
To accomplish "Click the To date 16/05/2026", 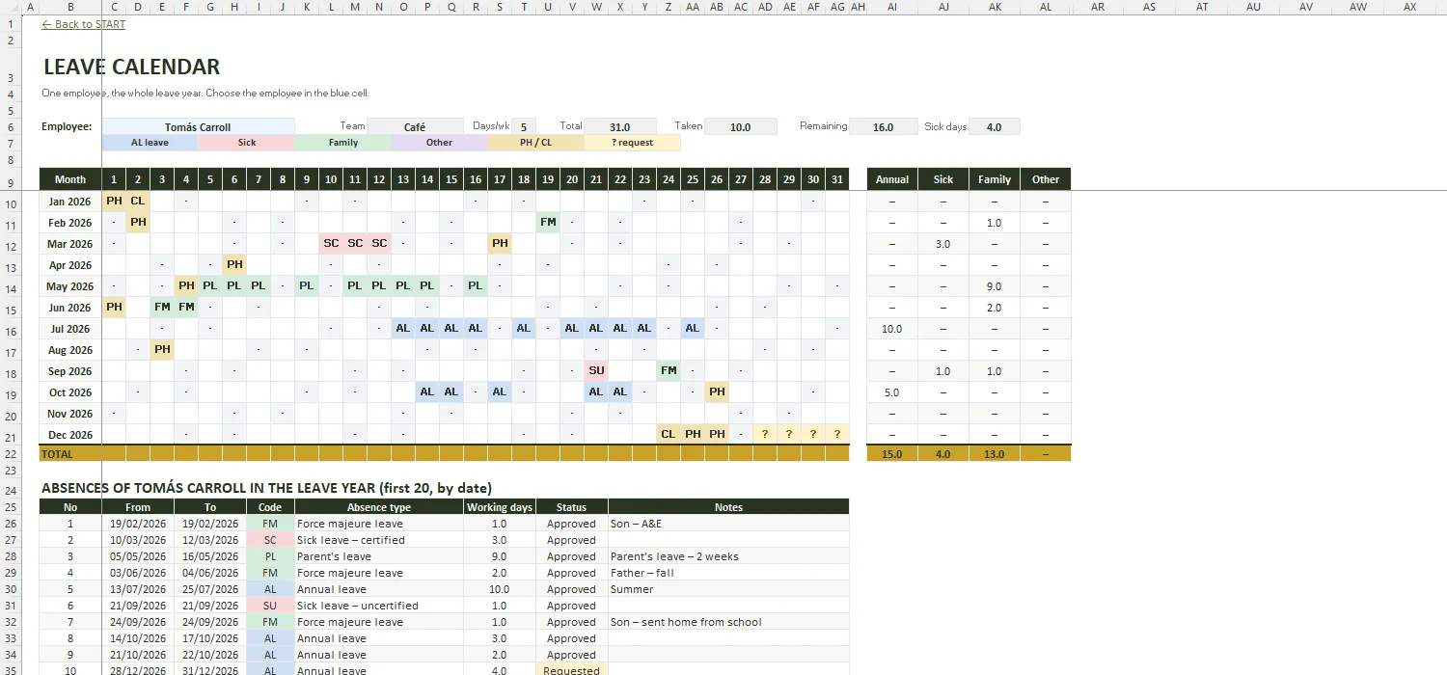I will point(210,556).
